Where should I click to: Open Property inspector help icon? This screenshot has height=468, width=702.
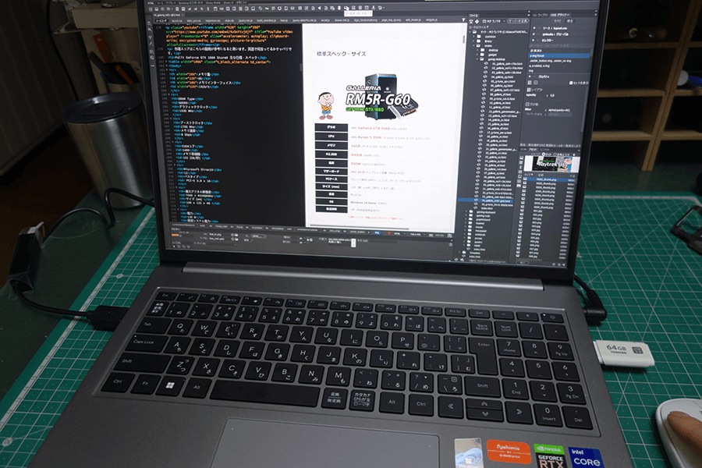pyautogui.click(x=450, y=244)
